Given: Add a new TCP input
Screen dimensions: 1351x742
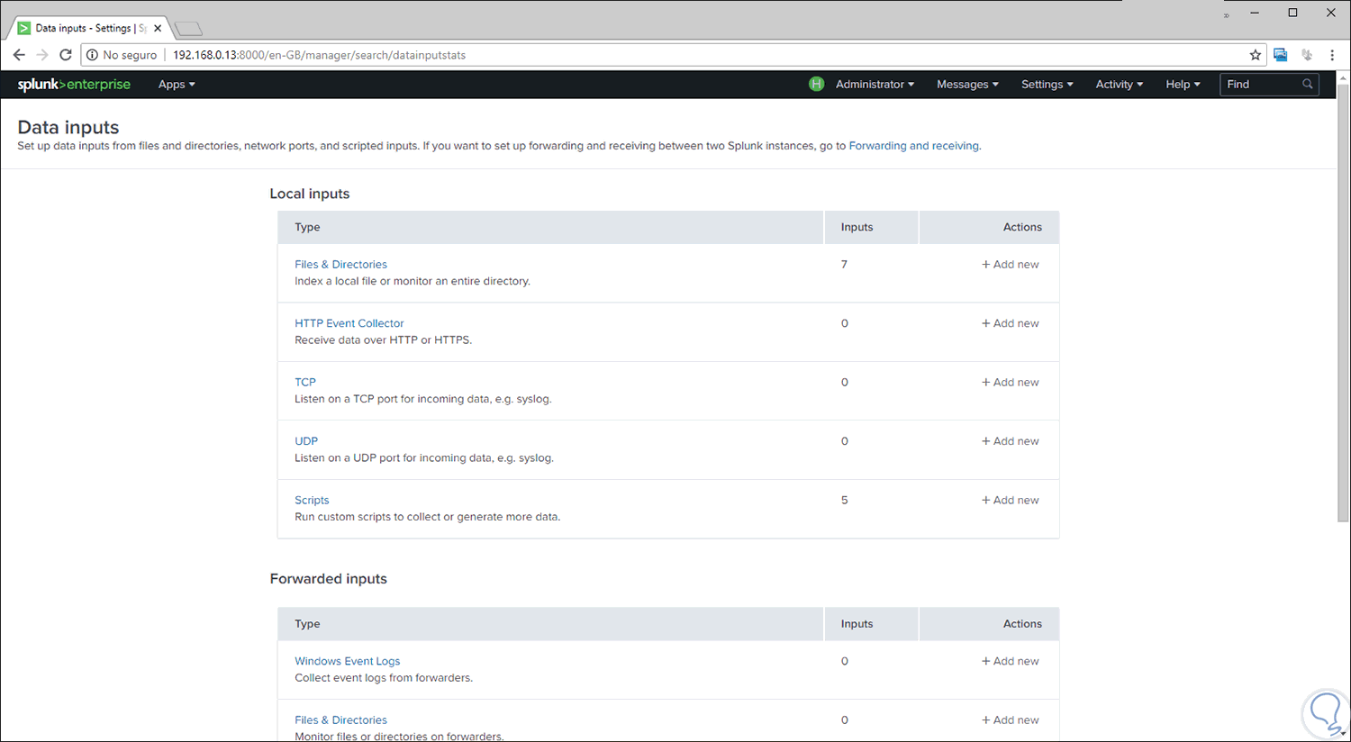Looking at the screenshot, I should pyautogui.click(x=1010, y=381).
